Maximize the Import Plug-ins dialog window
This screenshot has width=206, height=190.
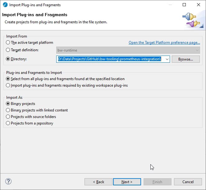tap(184, 5)
